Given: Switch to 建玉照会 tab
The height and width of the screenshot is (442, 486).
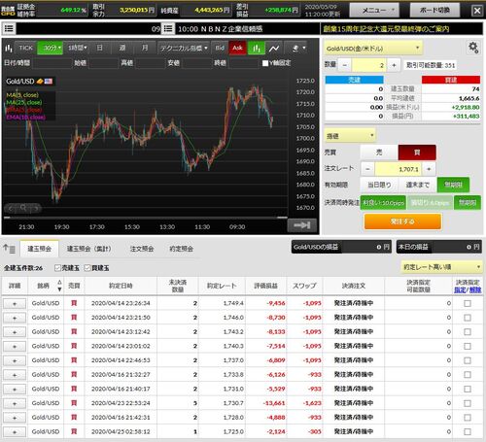Looking at the screenshot, I should pyautogui.click(x=39, y=249).
